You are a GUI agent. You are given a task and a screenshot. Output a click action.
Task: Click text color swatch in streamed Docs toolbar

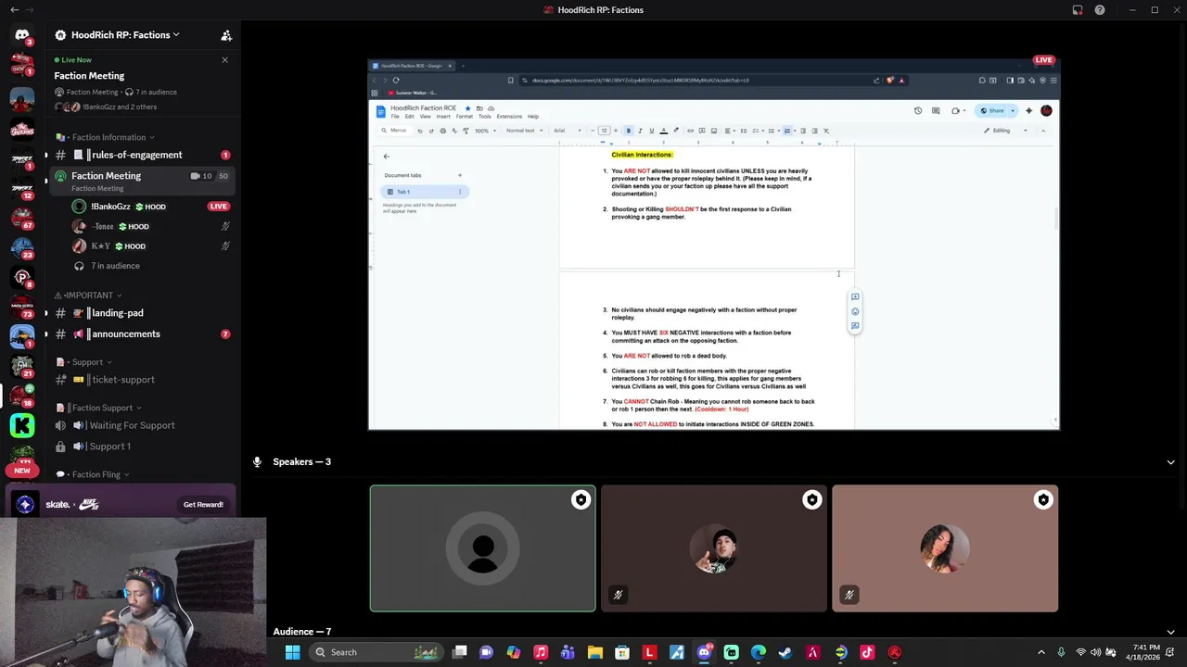point(663,131)
